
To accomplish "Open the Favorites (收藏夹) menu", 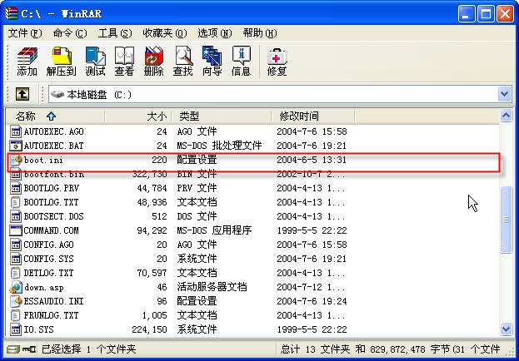I will point(164,33).
